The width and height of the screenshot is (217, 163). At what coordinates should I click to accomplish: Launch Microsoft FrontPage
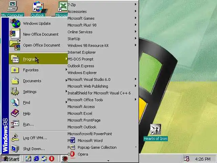[x=103, y=120]
